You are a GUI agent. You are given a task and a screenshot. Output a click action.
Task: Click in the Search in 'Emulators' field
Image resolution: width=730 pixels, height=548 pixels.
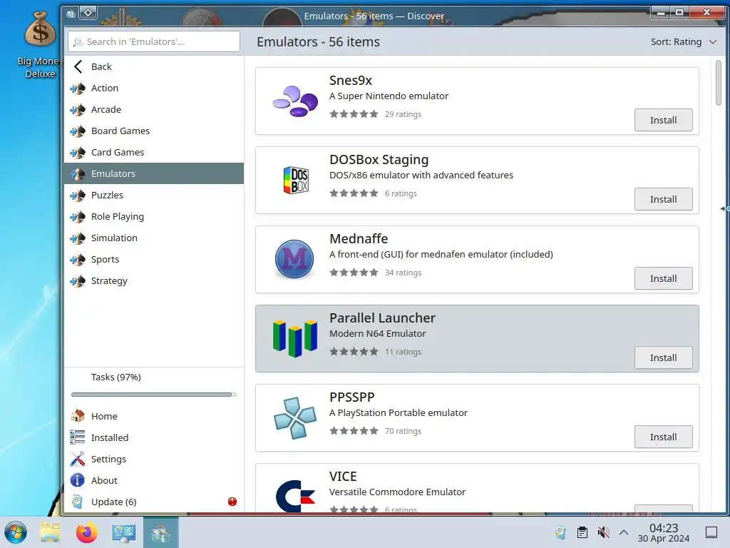[x=154, y=42]
